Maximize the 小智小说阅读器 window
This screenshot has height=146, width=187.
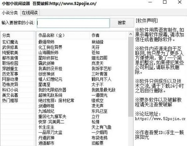(165, 2)
